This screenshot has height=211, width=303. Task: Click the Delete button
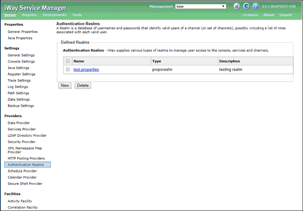(x=83, y=85)
